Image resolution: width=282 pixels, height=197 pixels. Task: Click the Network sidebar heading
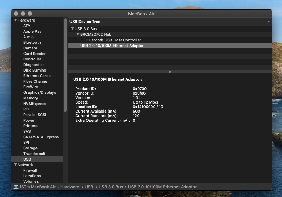pos(25,165)
